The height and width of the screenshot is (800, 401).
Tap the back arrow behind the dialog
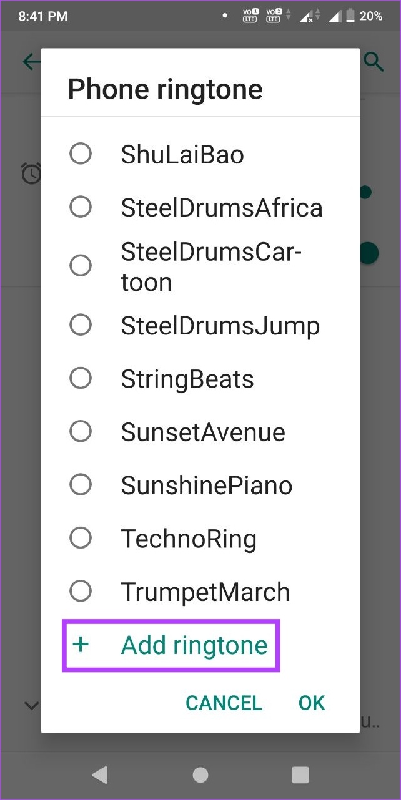pyautogui.click(x=31, y=62)
